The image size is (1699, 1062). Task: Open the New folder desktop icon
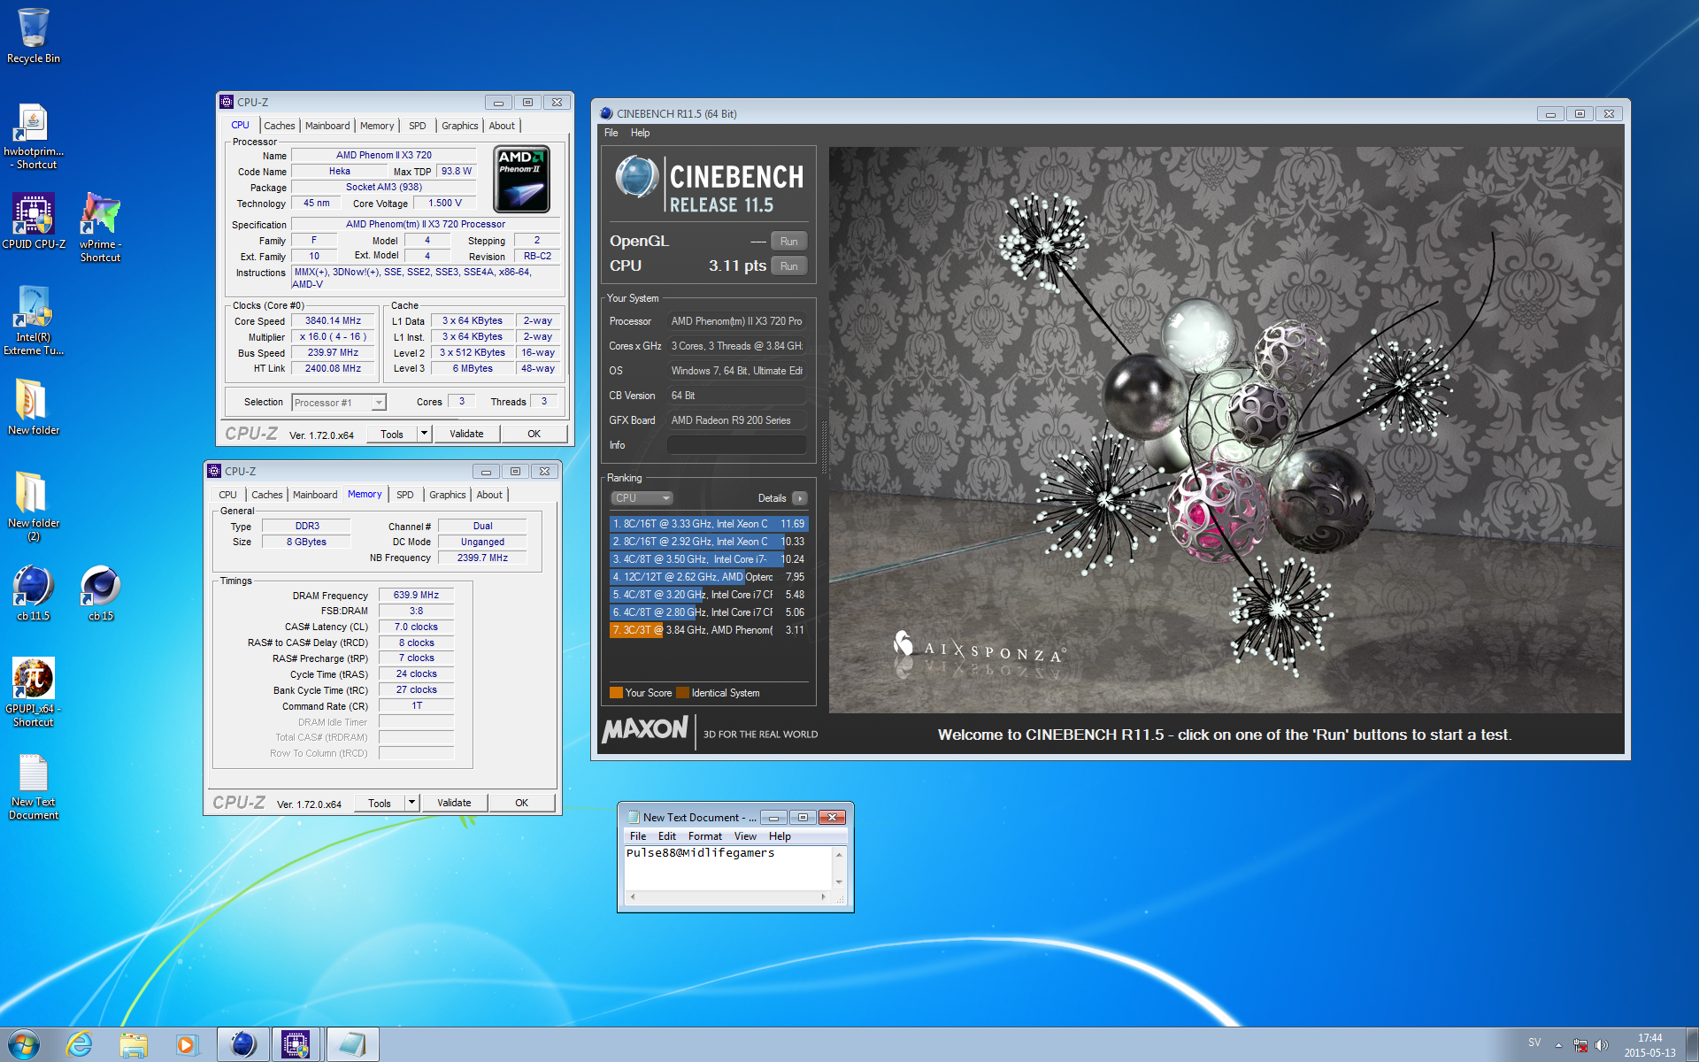click(34, 407)
